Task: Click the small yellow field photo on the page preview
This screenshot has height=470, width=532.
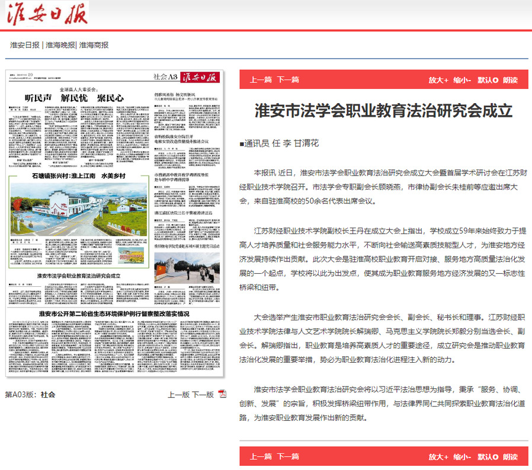Action: (x=132, y=255)
